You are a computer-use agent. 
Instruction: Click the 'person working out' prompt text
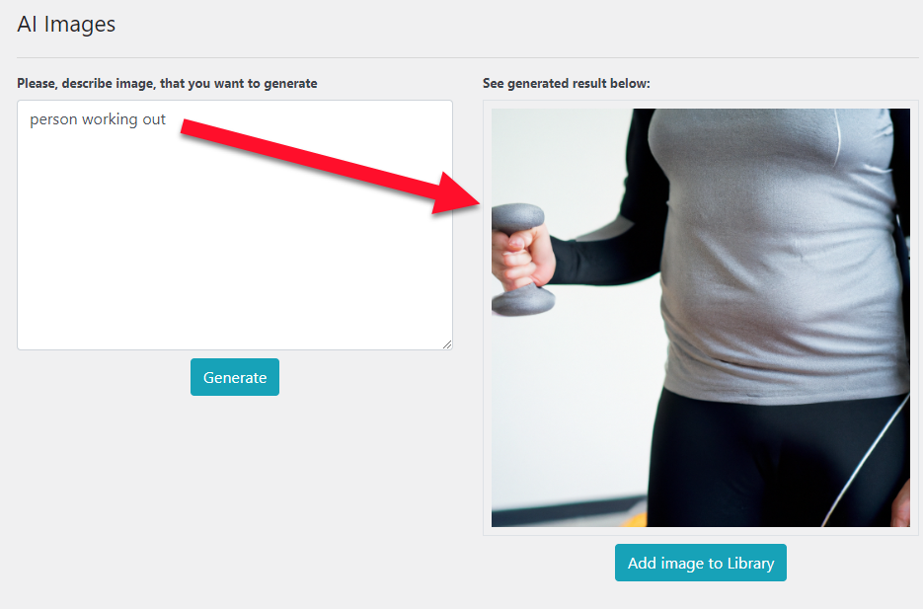point(98,119)
